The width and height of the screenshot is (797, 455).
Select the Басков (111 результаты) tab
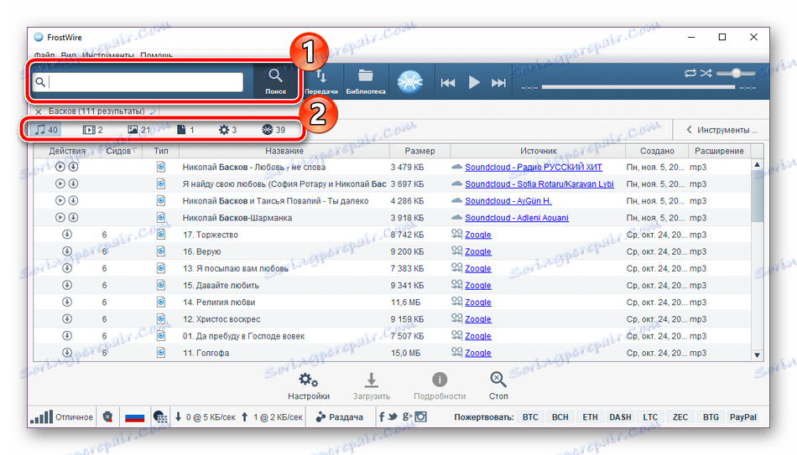tap(96, 111)
